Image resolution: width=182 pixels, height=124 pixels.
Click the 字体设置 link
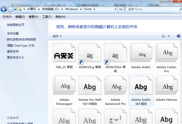click(x=13, y=33)
